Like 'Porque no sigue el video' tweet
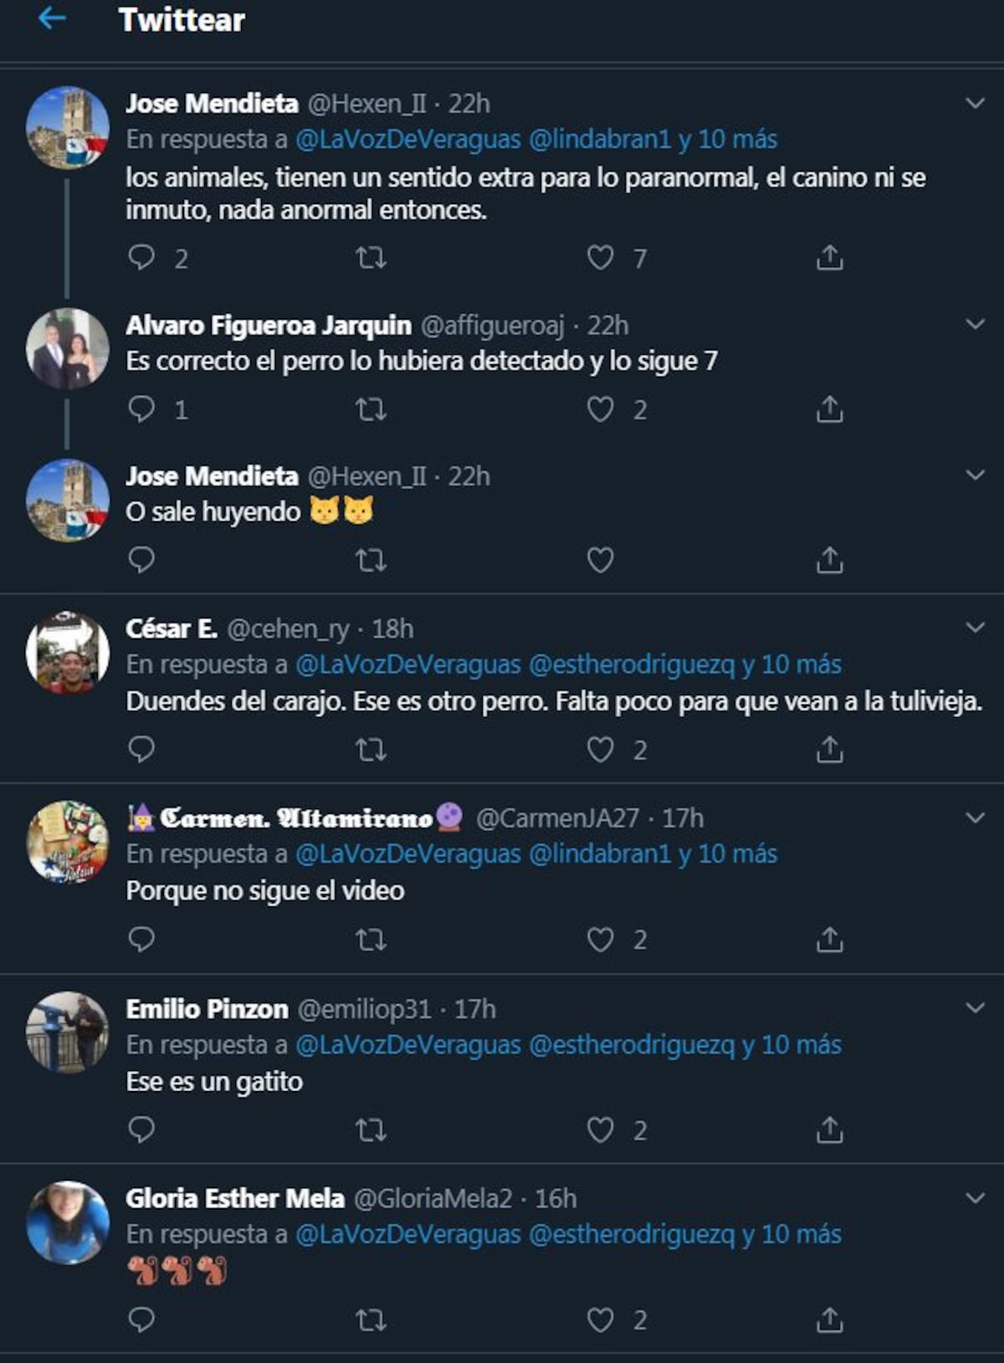The image size is (1004, 1363). pos(600,940)
